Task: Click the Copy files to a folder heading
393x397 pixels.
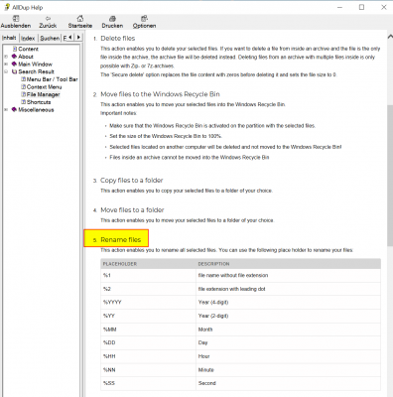Action: (132, 180)
